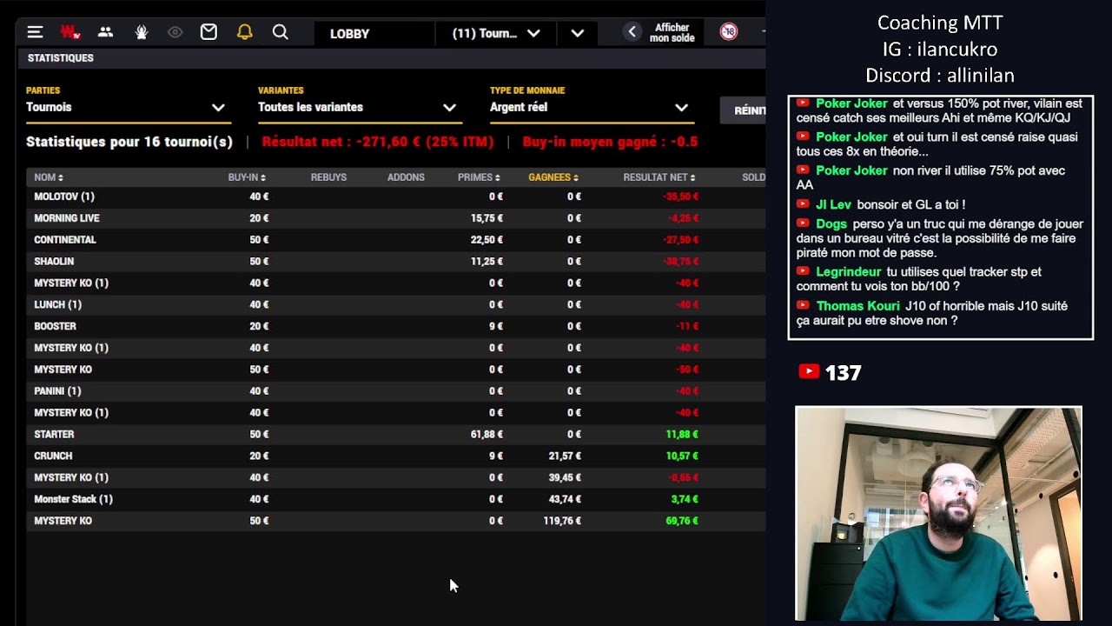
Task: Sort the table by NOM column
Action: pyautogui.click(x=49, y=177)
